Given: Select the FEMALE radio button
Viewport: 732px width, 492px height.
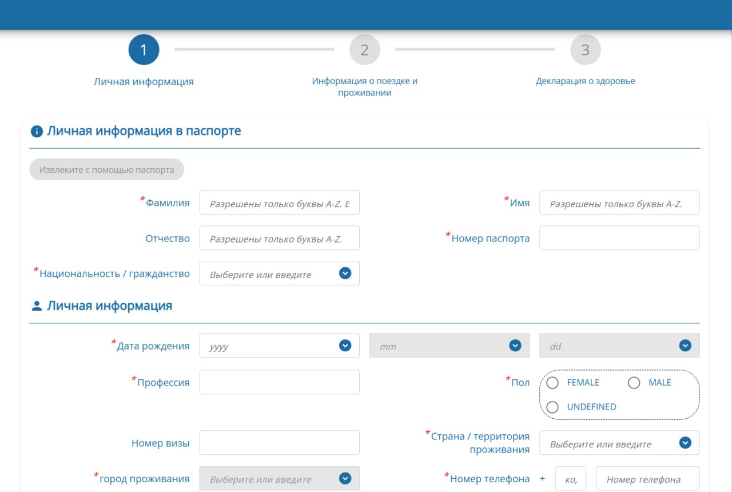Looking at the screenshot, I should click(552, 382).
